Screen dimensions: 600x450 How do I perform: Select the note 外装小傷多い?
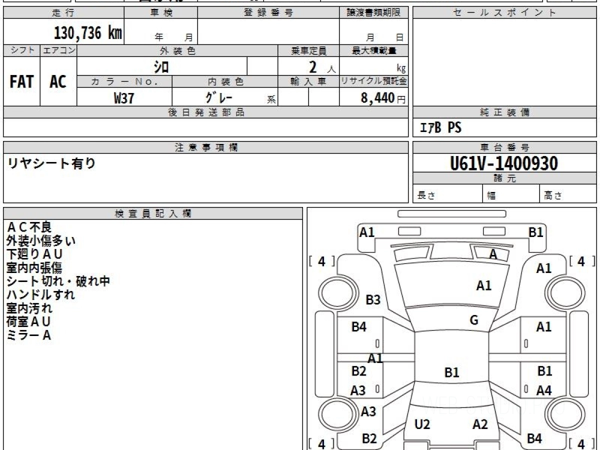(41, 240)
